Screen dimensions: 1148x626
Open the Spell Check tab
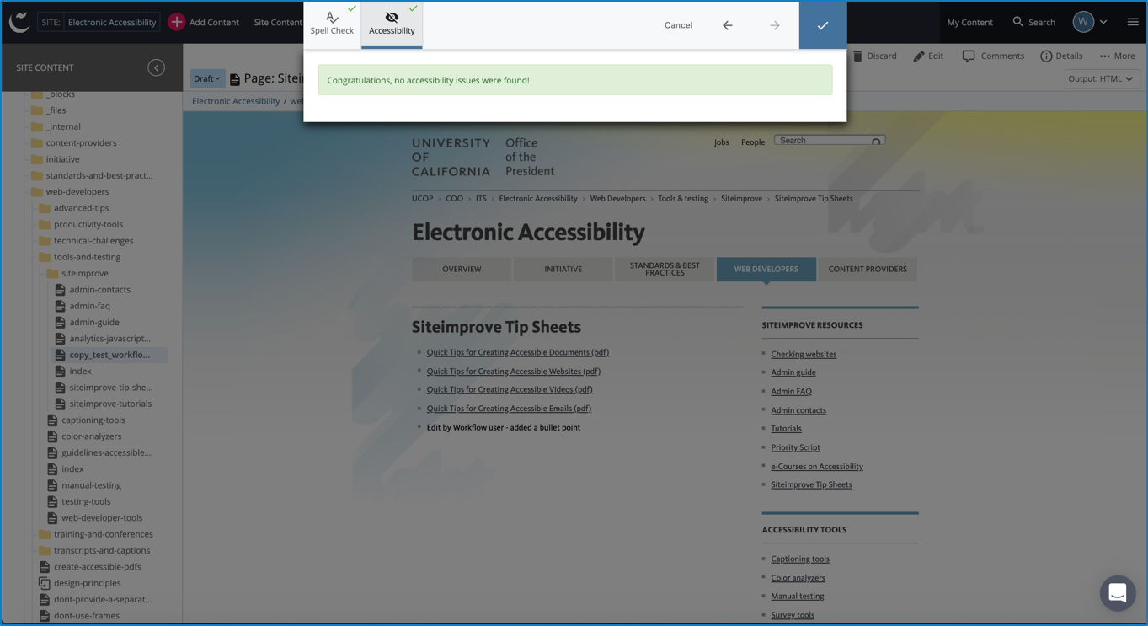(332, 24)
